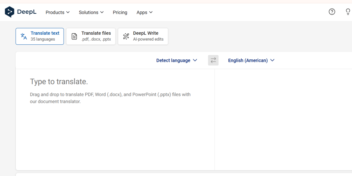Click the empty translation output panel
Viewport: 352px width, 176px height.
coord(283,119)
